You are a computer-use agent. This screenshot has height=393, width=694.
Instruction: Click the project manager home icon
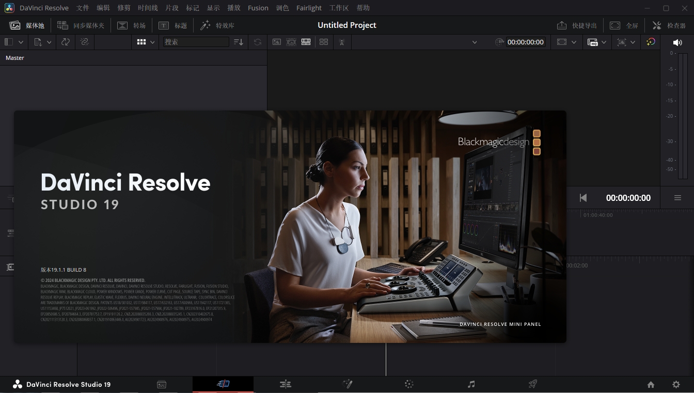pyautogui.click(x=651, y=384)
